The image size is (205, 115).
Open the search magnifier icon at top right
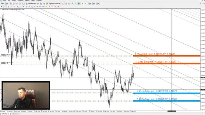(x=201, y=4)
